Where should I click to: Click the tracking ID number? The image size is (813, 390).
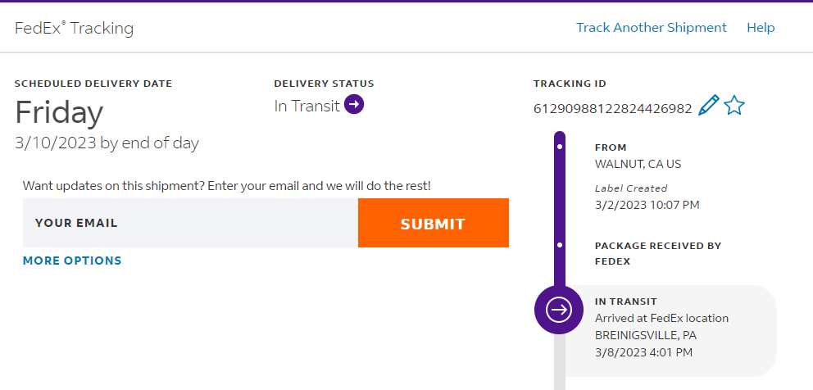tap(612, 108)
